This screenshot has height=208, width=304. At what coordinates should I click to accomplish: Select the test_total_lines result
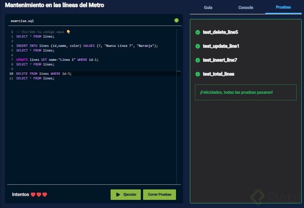(219, 74)
